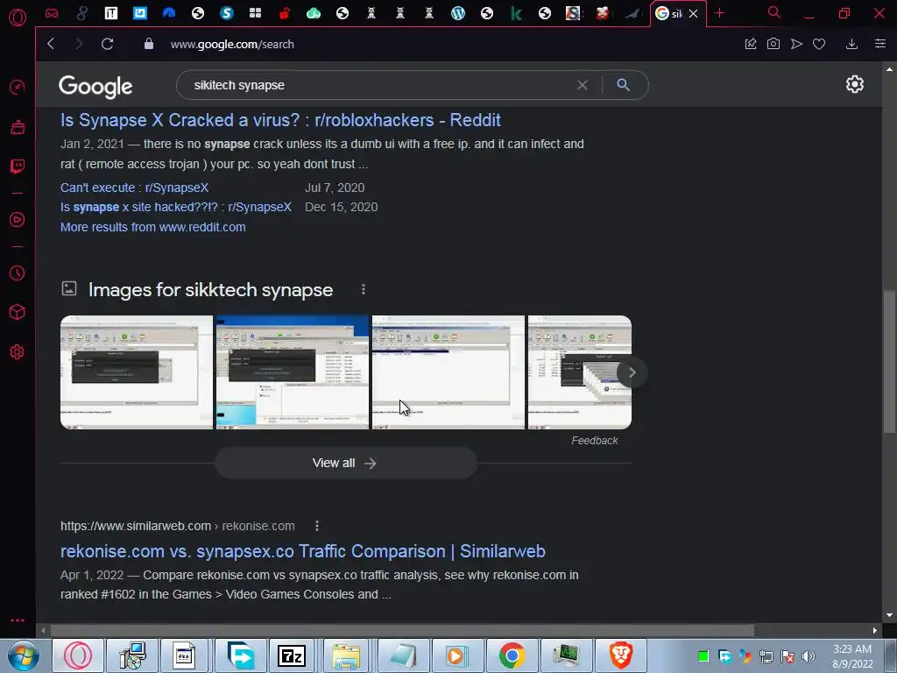Image resolution: width=897 pixels, height=673 pixels.
Task: Switch to the red padlock tab
Action: pyautogui.click(x=285, y=13)
